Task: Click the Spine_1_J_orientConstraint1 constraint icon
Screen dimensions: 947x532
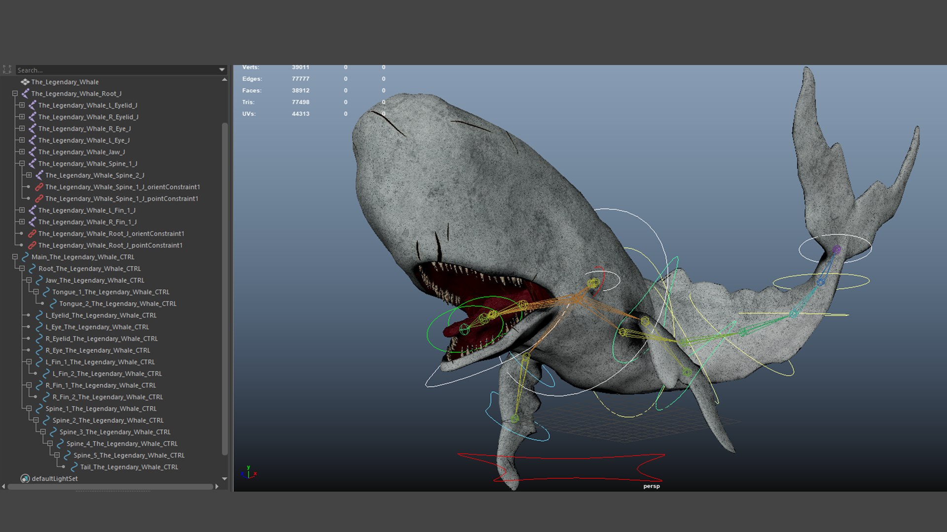Action: click(39, 187)
